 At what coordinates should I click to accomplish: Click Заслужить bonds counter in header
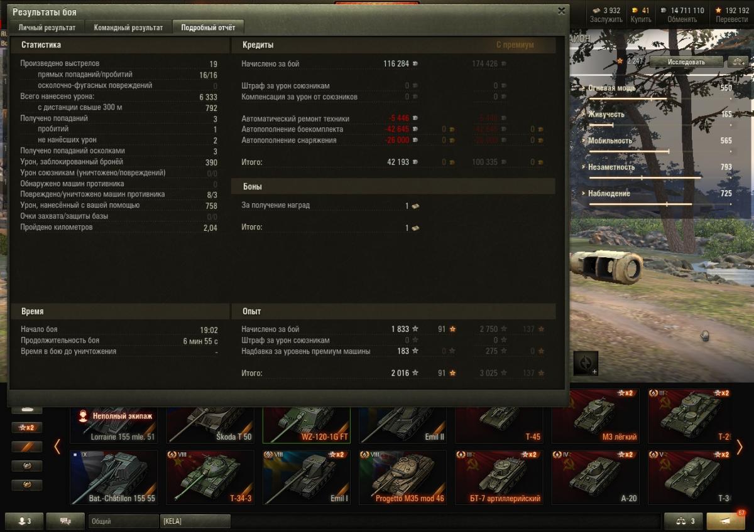click(x=606, y=15)
